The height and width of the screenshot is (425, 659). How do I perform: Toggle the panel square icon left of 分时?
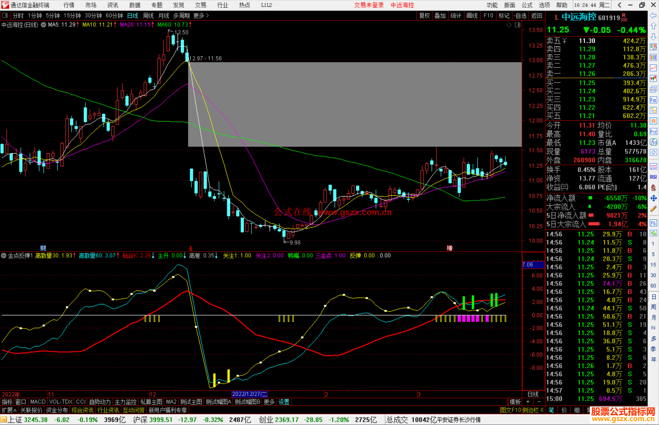point(5,16)
